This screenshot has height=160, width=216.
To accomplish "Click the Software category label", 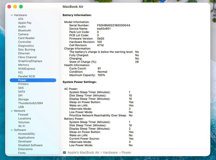I will coord(20,130).
